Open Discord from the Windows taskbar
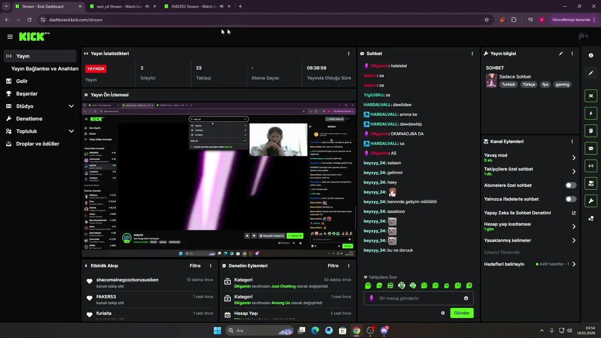This screenshot has width=601, height=338. pyautogui.click(x=384, y=330)
